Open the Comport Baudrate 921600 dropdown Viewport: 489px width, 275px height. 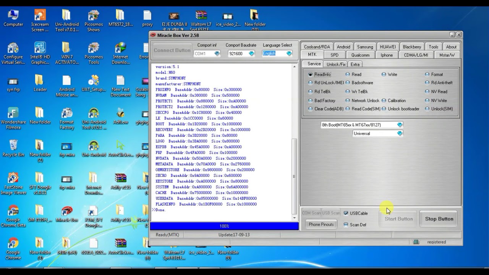pyautogui.click(x=241, y=53)
